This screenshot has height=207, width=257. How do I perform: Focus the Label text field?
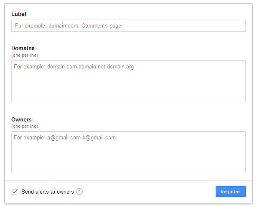point(128,26)
